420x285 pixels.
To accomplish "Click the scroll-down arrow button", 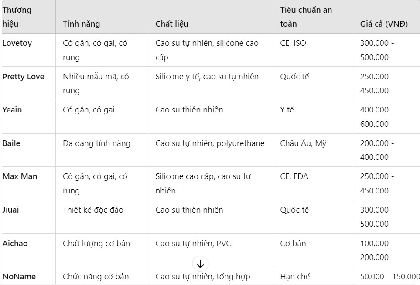I will [x=200, y=264].
